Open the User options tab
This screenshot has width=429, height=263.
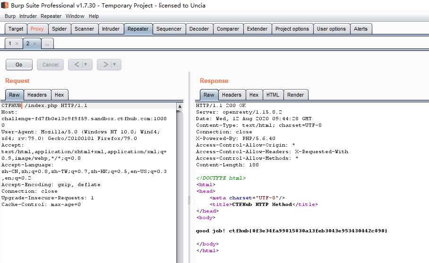(331, 29)
